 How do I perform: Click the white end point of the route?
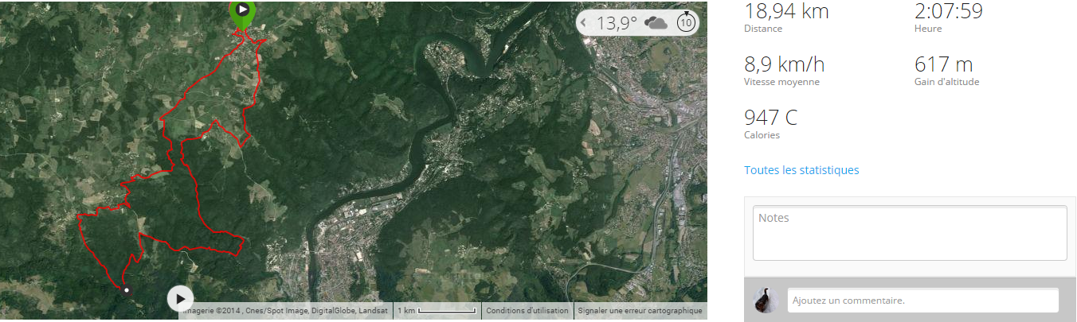pos(126,290)
